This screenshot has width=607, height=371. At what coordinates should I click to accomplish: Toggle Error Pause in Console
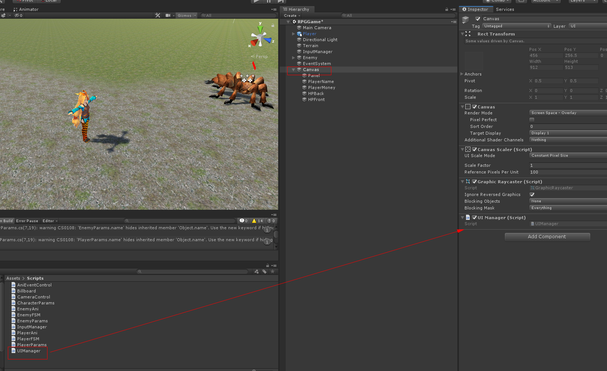pos(27,221)
